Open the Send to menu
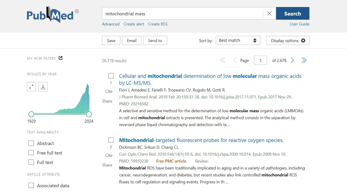Screen dimensions: 347x194 coord(155,40)
